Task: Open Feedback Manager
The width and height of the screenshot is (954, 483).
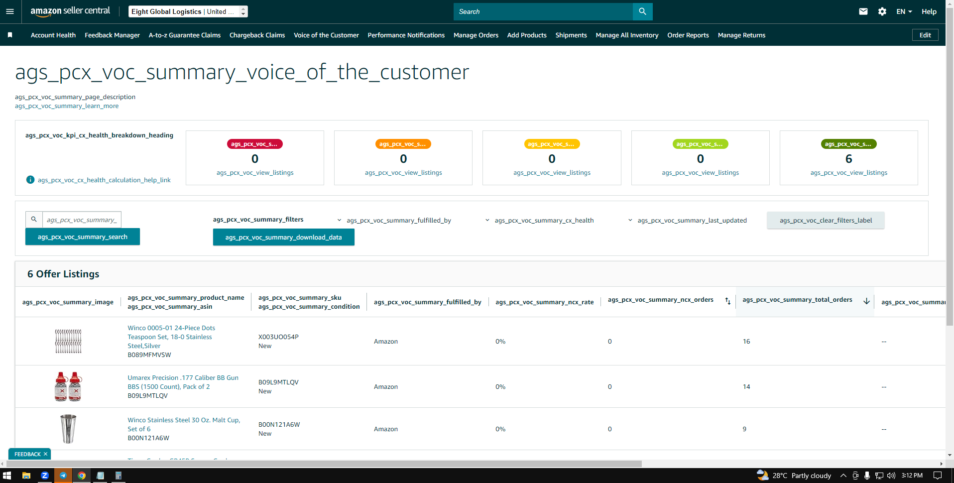Action: [x=112, y=35]
